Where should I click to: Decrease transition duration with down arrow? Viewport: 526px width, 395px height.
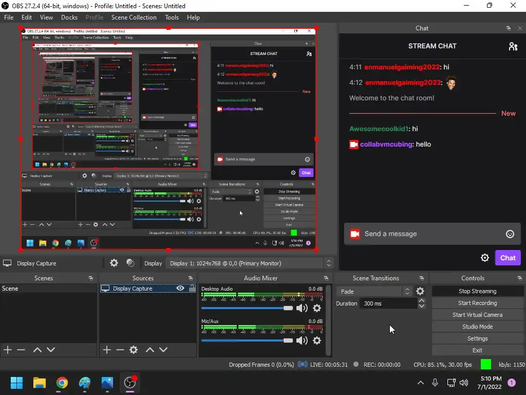tap(422, 306)
